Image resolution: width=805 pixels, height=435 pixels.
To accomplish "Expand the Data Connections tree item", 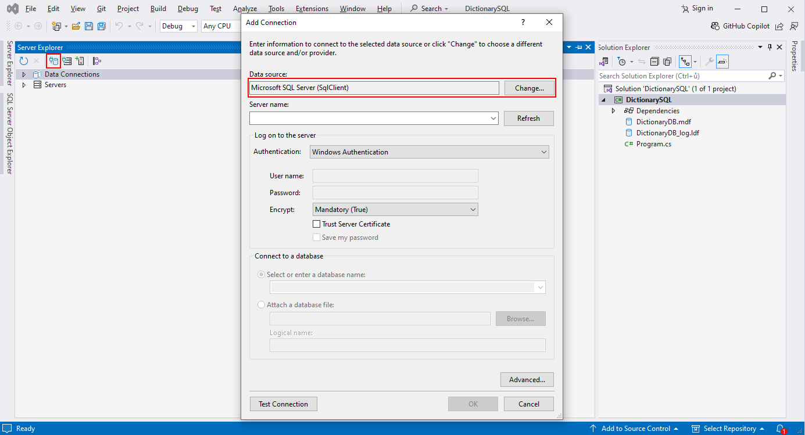I will click(23, 74).
